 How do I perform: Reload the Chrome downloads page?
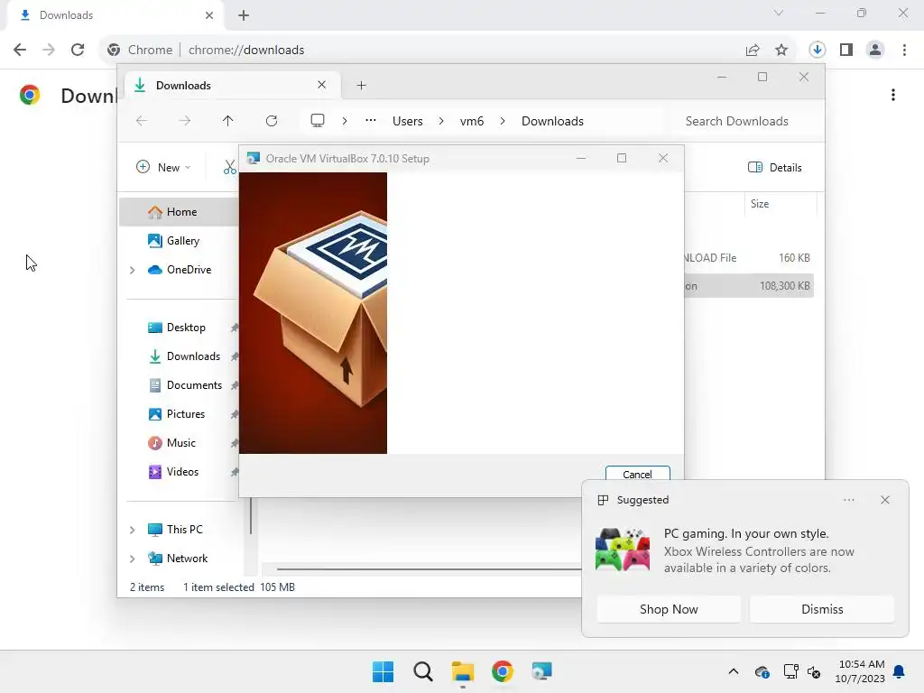78,50
